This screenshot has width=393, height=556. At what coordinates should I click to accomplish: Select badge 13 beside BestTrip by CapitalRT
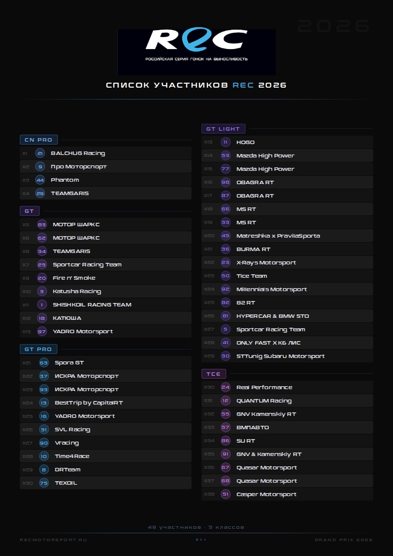(x=44, y=403)
